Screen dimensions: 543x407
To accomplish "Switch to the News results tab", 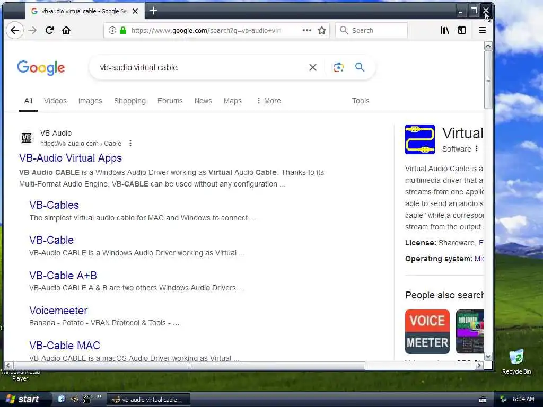I will (x=203, y=101).
